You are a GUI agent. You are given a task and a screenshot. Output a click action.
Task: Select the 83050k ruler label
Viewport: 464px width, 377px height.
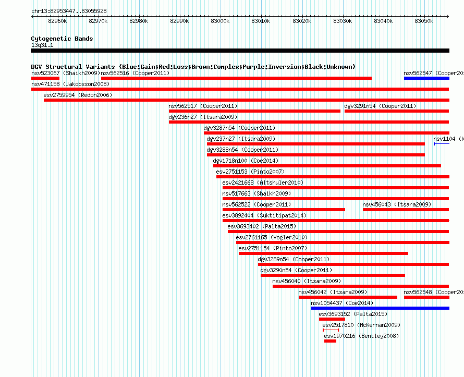coord(424,21)
